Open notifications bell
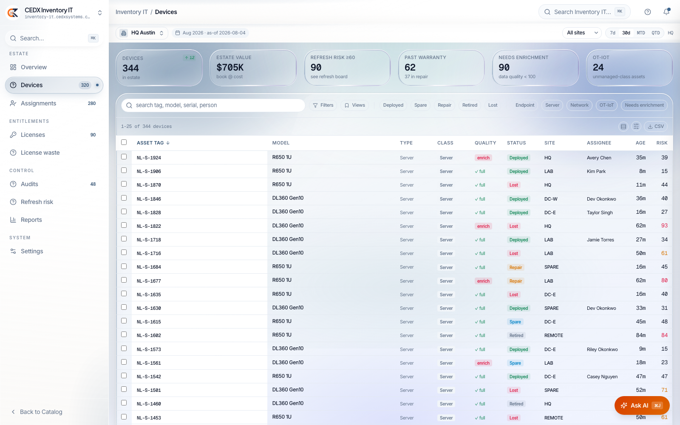This screenshot has width=680, height=425. [666, 12]
